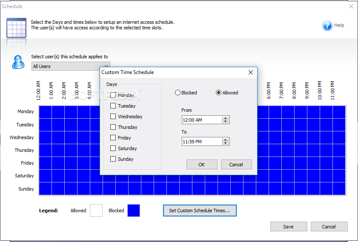
Task: Click the Legend label text
Action: coord(49,211)
